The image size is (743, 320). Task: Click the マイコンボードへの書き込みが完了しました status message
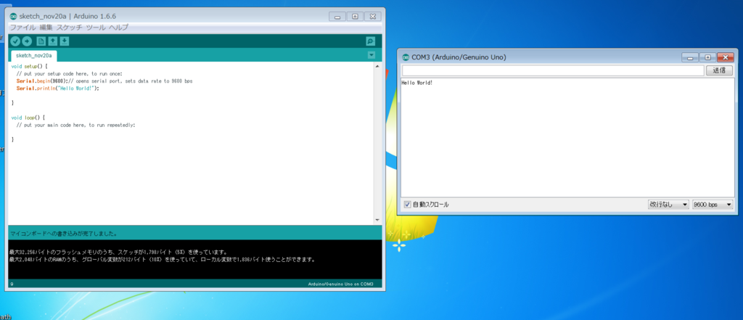pos(64,234)
